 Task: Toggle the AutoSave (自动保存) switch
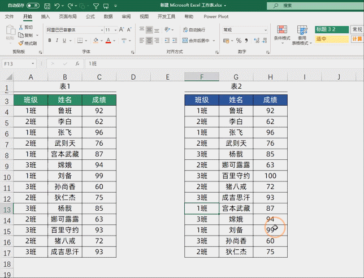[x=33, y=6]
